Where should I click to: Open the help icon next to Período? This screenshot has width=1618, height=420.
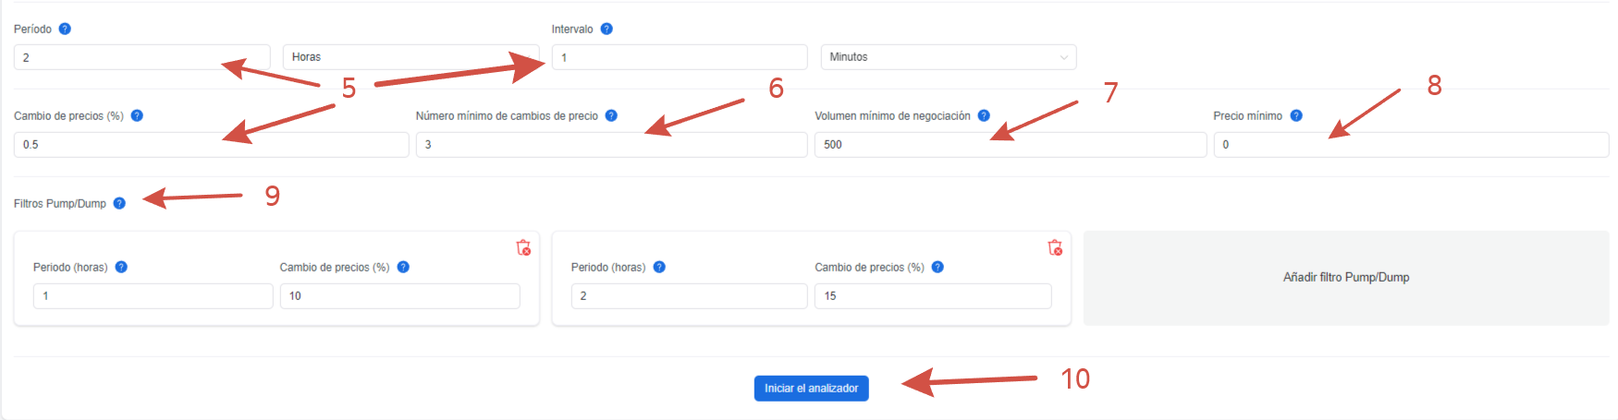pyautogui.click(x=65, y=29)
